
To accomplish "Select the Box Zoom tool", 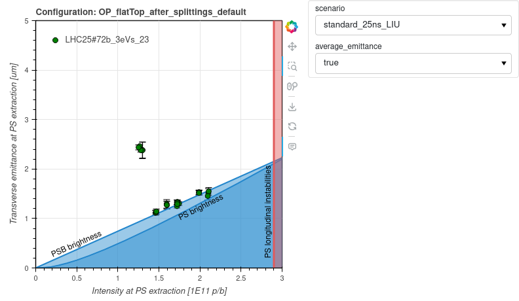I will click(292, 66).
